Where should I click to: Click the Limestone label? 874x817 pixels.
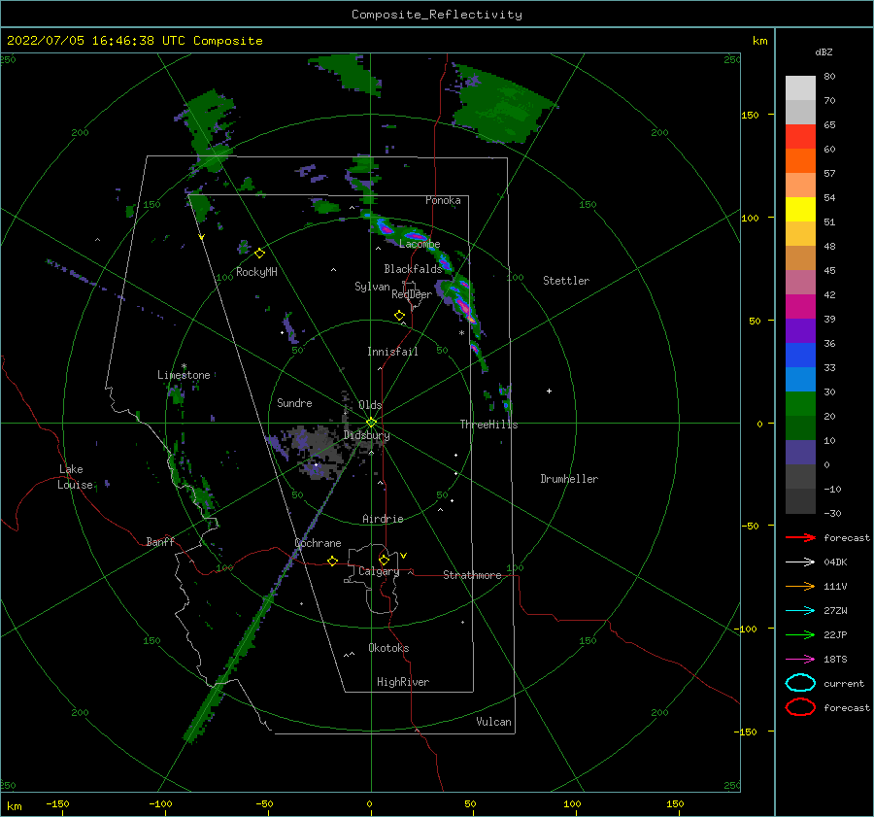point(184,375)
